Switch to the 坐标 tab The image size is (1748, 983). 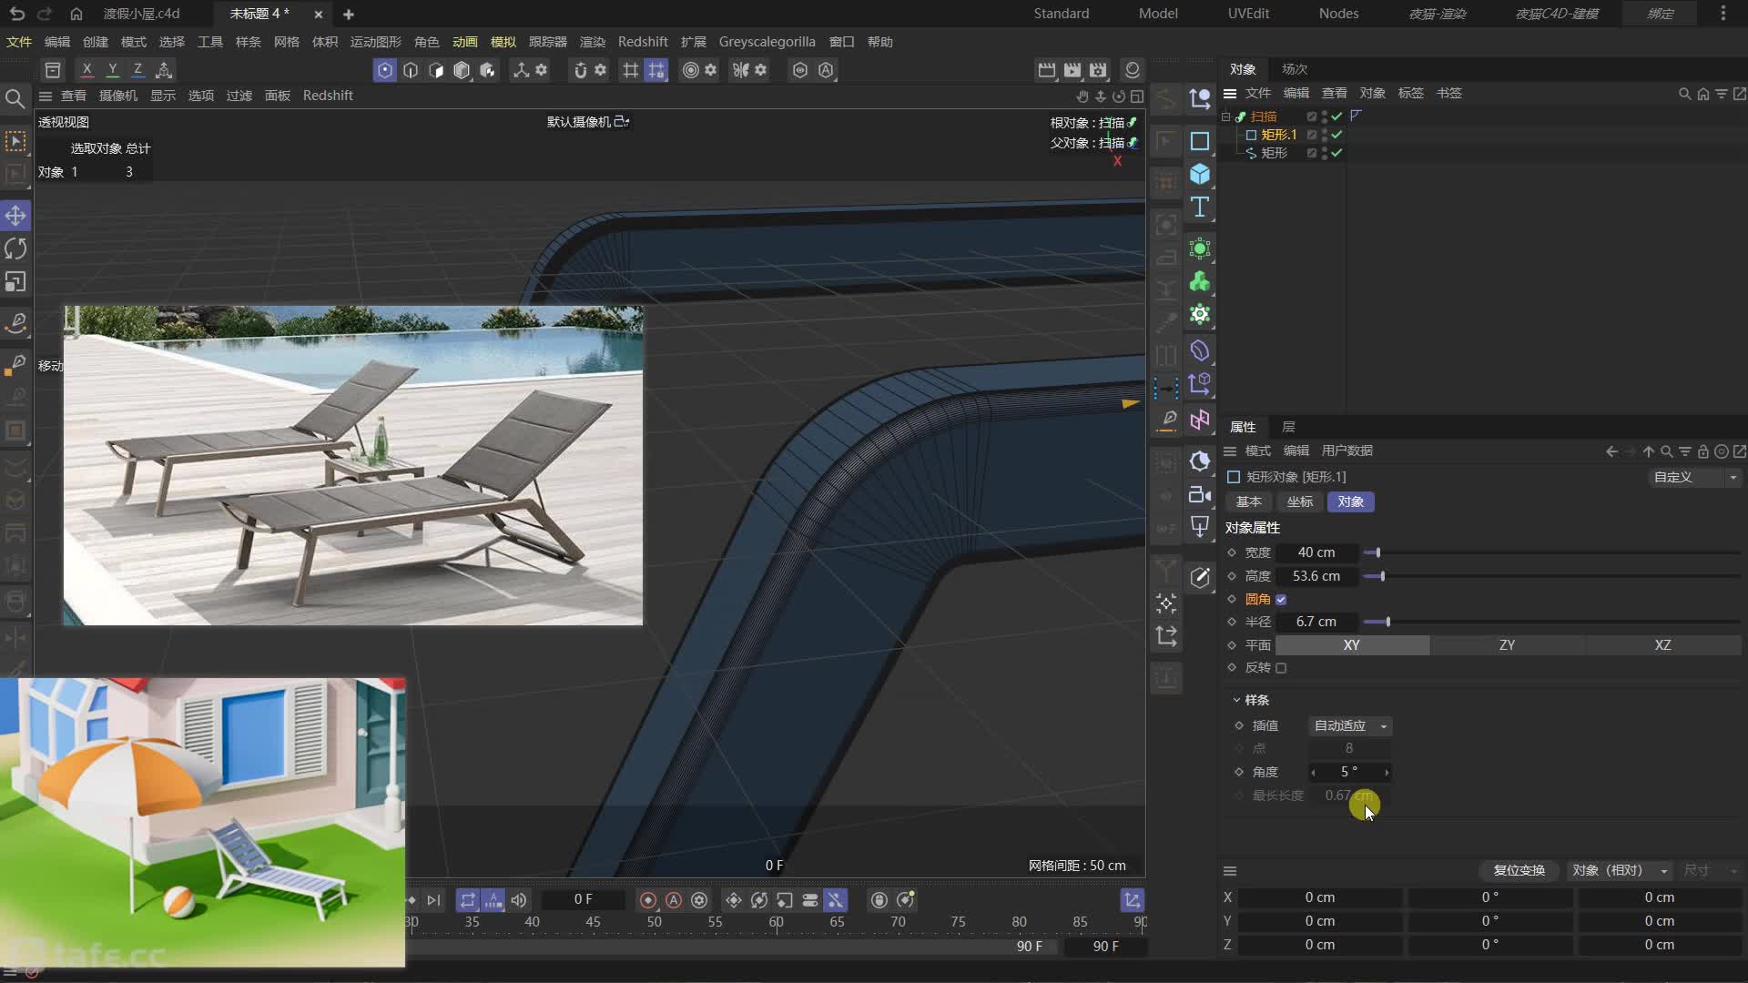tap(1299, 502)
